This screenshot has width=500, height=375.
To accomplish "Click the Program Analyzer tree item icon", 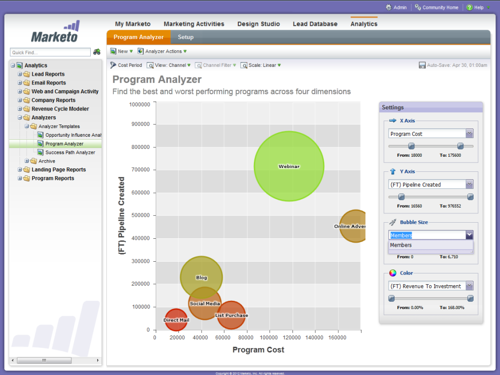I will point(40,144).
